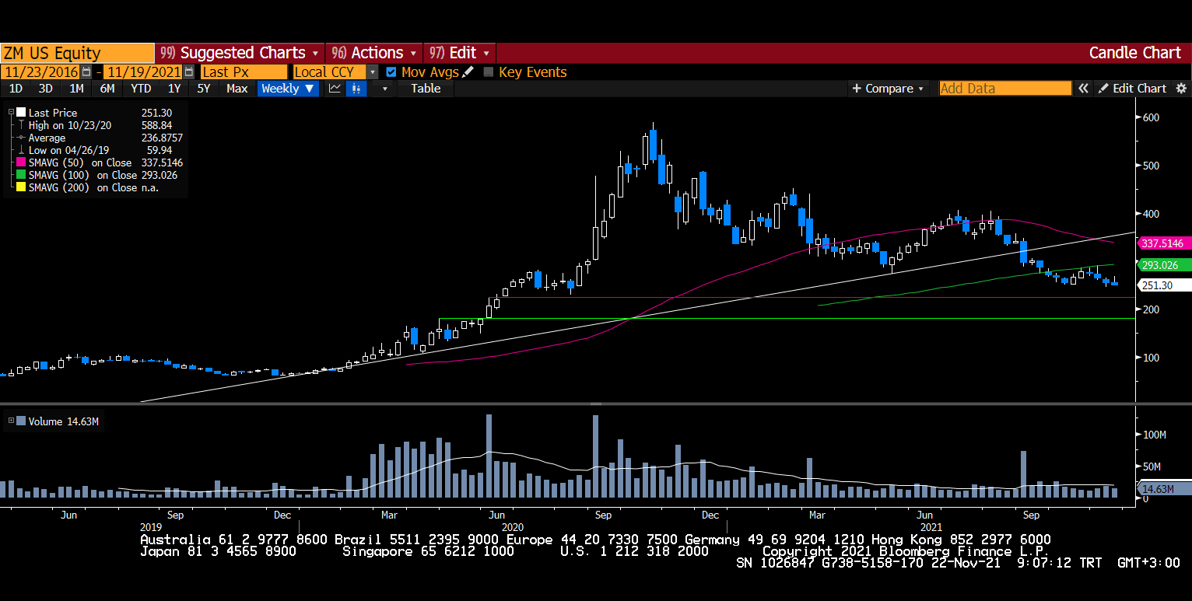Viewport: 1192px width, 601px height.
Task: Collapse panel with double-chevron icon
Action: pyautogui.click(x=1083, y=88)
